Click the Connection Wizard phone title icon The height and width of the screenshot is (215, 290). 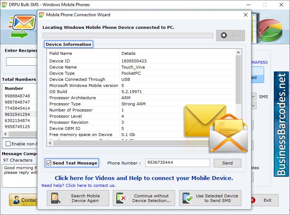pyautogui.click(x=41, y=15)
